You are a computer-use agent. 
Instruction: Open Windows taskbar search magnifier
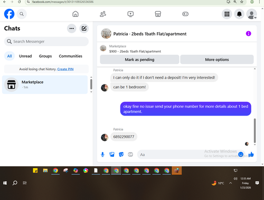(x=15, y=183)
